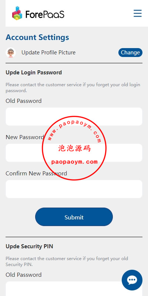Click the Account Settings heading
This screenshot has height=296, width=148.
coord(37,37)
